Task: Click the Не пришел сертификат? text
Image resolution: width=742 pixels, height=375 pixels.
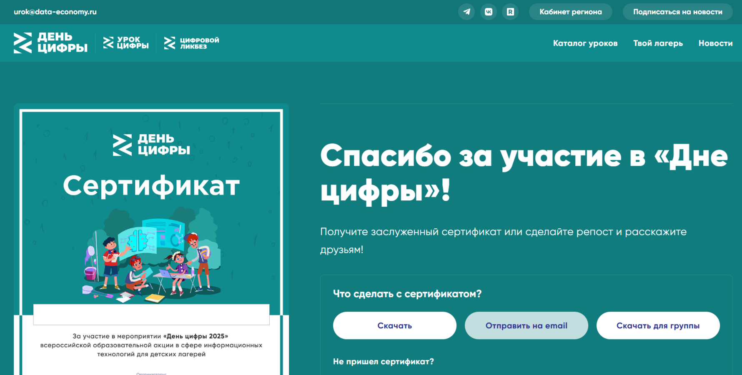Action: point(384,362)
